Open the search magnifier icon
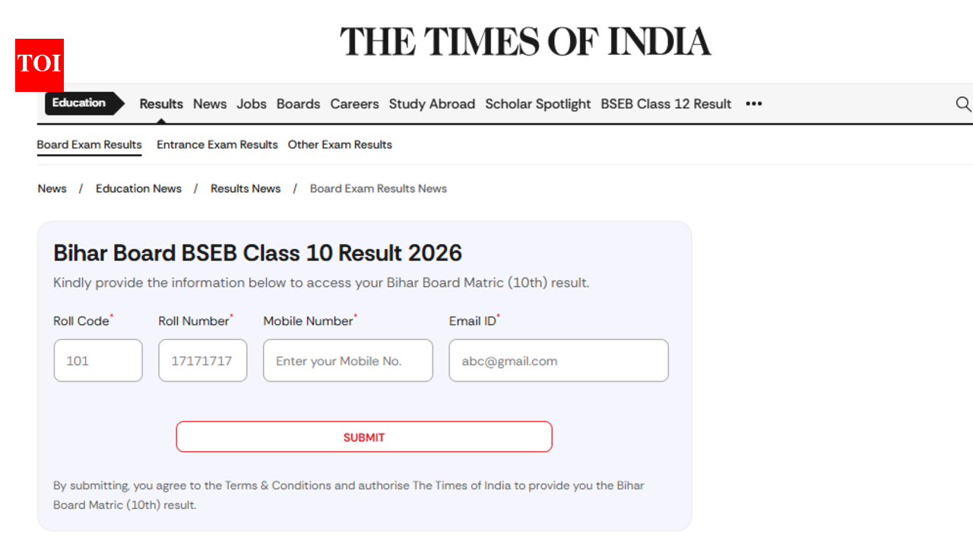 tap(964, 104)
